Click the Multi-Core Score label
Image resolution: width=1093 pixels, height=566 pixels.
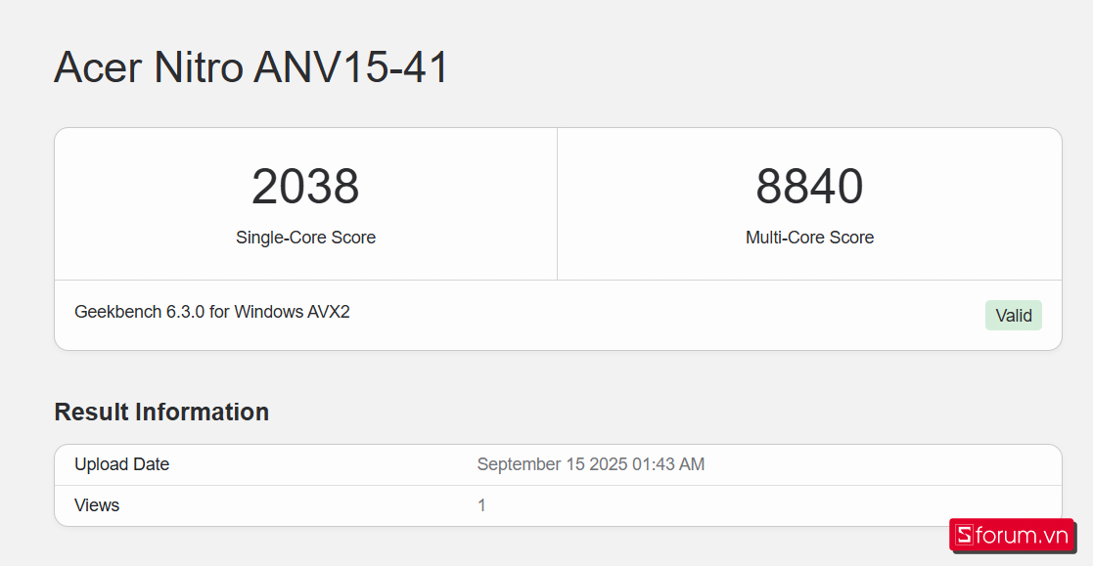click(809, 238)
